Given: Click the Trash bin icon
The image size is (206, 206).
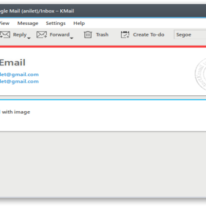Looking at the screenshot, I should tap(88, 35).
